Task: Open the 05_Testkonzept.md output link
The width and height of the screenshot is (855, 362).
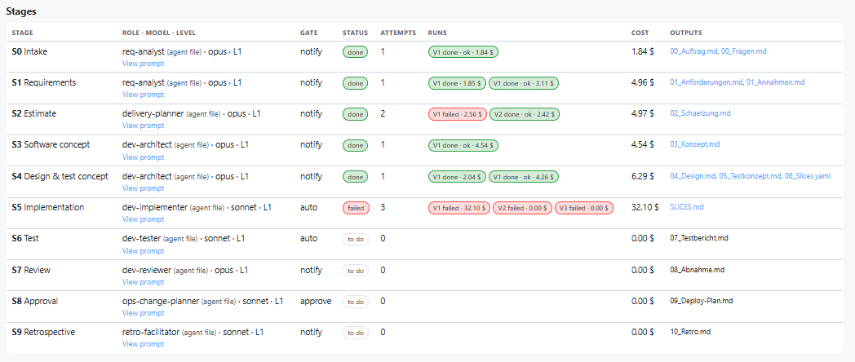Action: tap(750, 176)
